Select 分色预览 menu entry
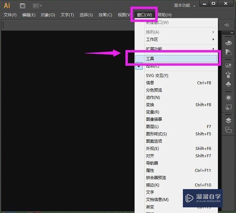 click(176, 90)
